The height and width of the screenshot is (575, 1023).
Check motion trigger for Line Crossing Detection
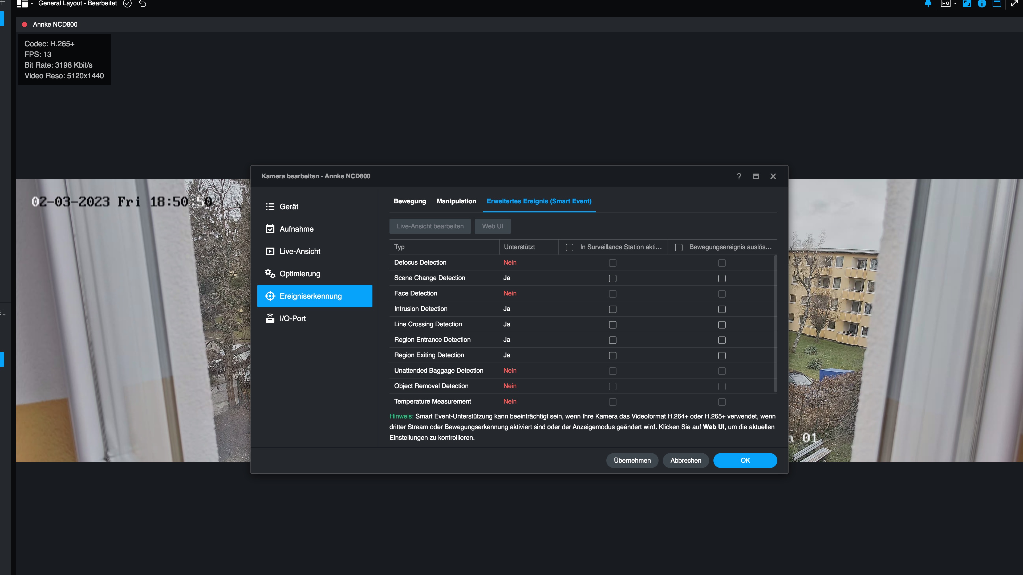722,325
